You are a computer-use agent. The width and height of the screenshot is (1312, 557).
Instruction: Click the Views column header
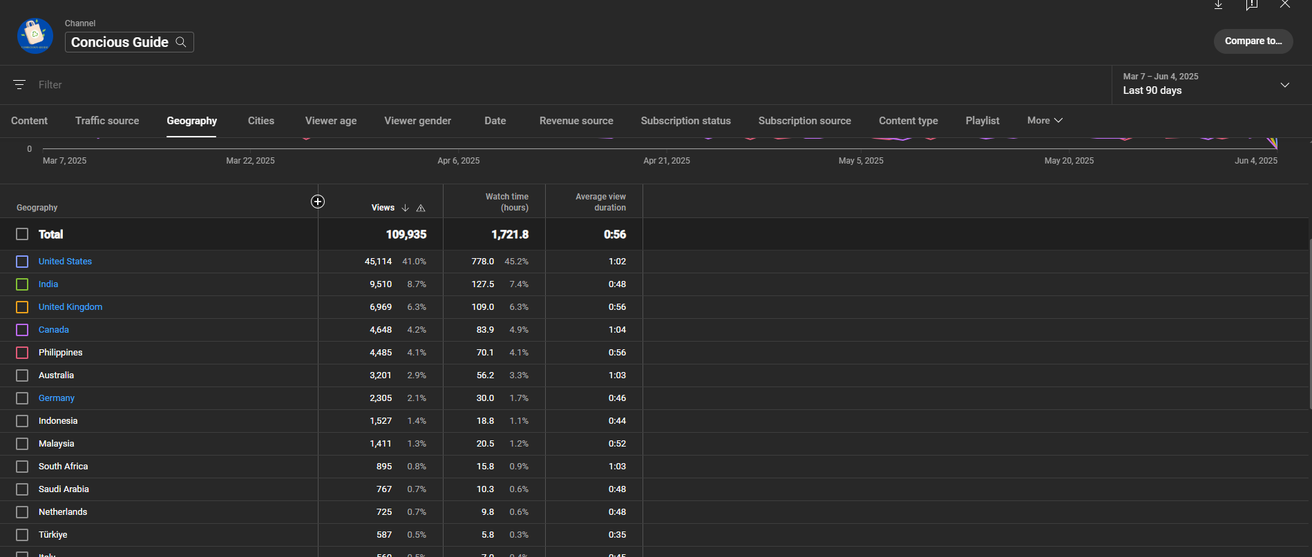pyautogui.click(x=383, y=208)
